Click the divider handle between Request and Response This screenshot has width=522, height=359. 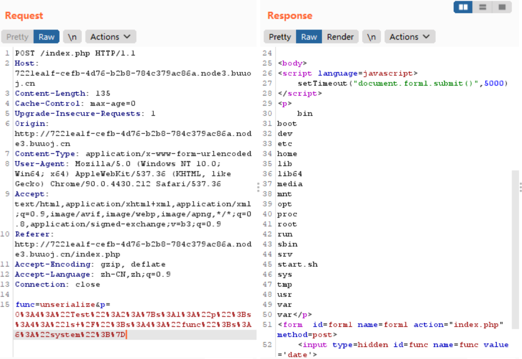pyautogui.click(x=258, y=187)
